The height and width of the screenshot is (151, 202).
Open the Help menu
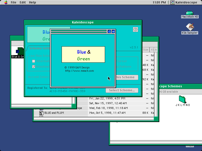click(x=33, y=3)
